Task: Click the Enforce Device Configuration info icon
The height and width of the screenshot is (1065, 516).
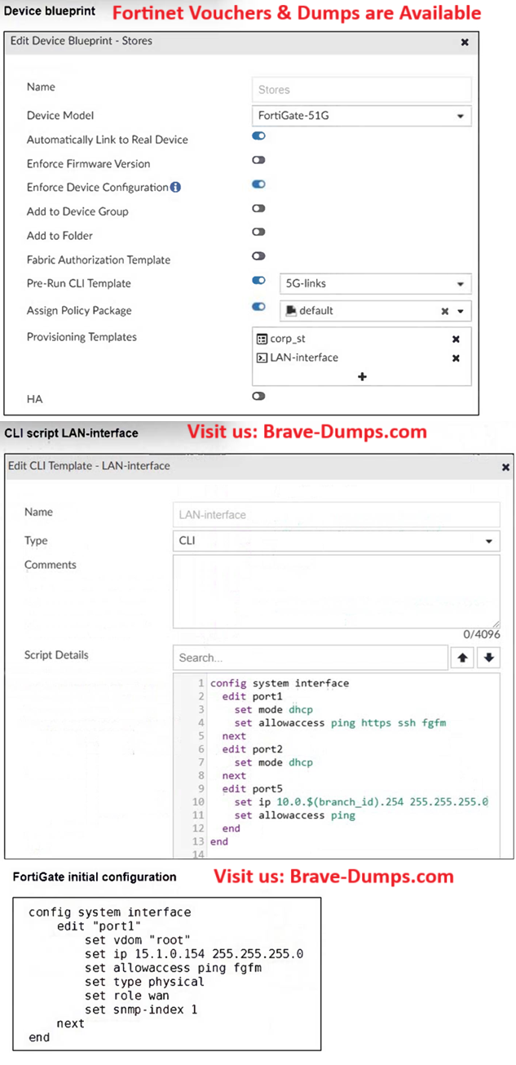Action: coord(175,188)
